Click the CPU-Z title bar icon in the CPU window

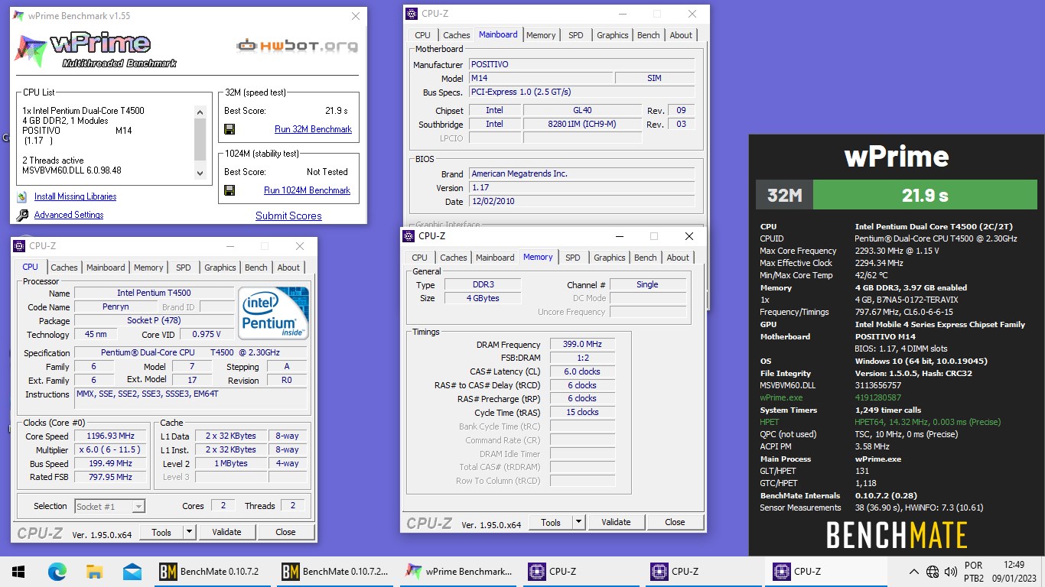click(20, 246)
